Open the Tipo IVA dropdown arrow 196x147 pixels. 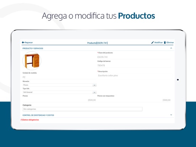(x=94, y=92)
